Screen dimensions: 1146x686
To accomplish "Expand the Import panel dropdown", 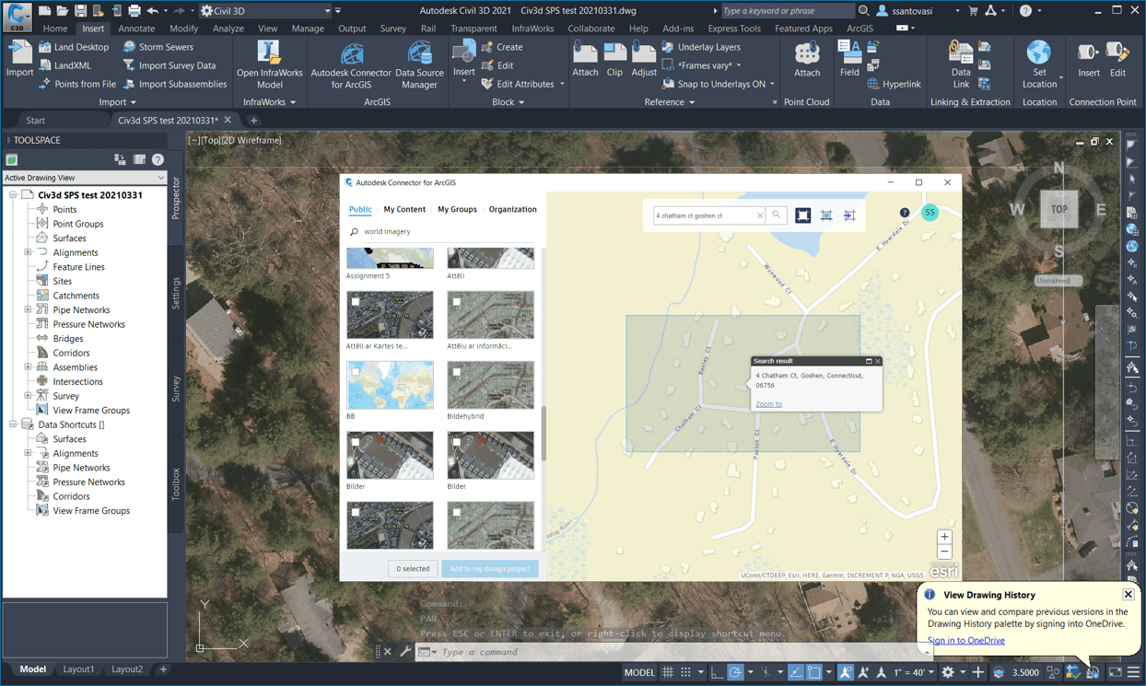I will tap(117, 102).
